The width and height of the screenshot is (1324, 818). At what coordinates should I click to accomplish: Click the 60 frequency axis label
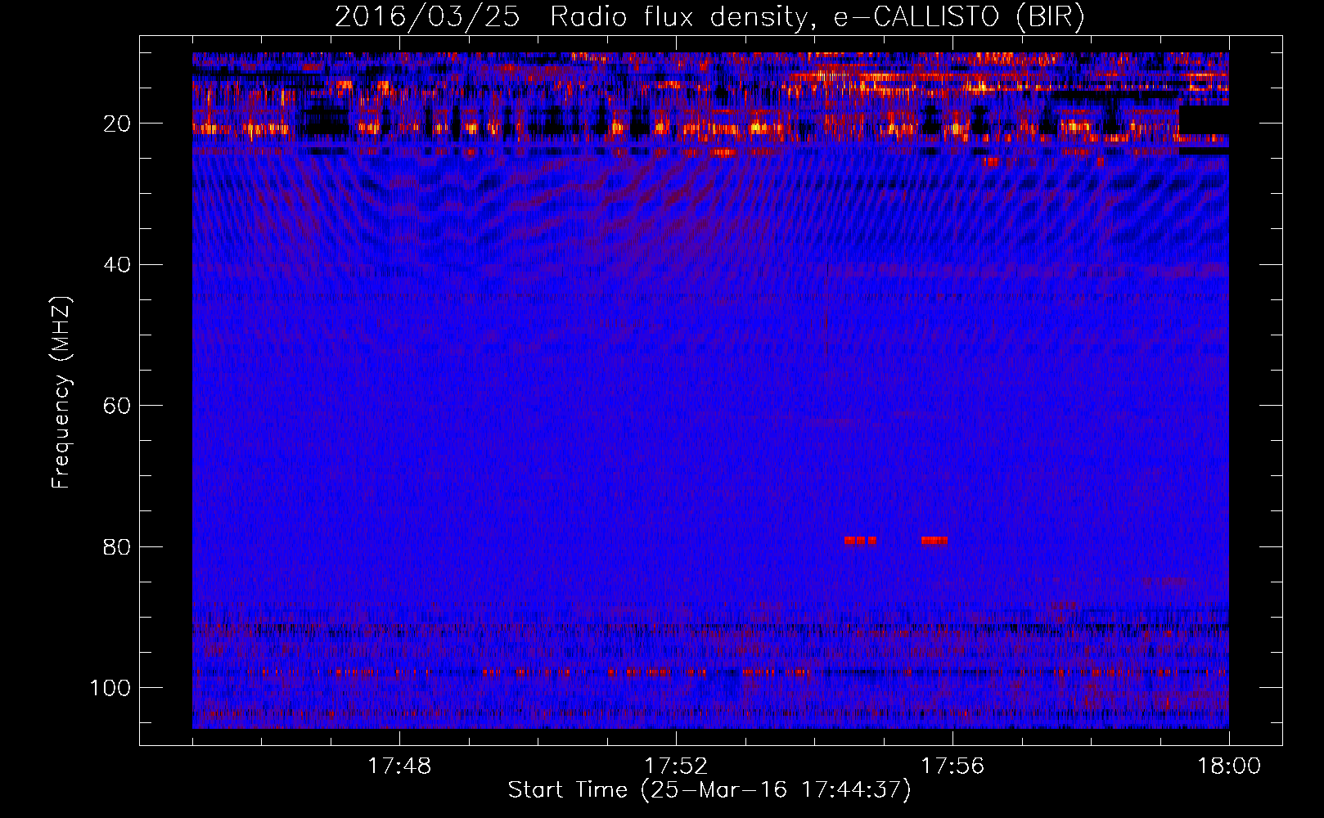point(117,406)
